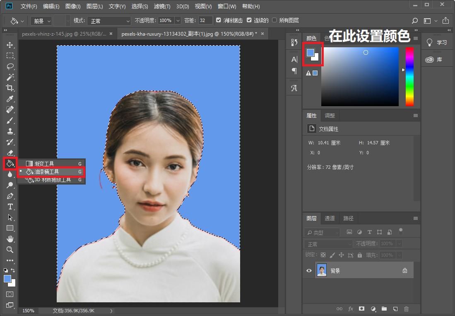Click the Delete layer trash icon

point(406,309)
